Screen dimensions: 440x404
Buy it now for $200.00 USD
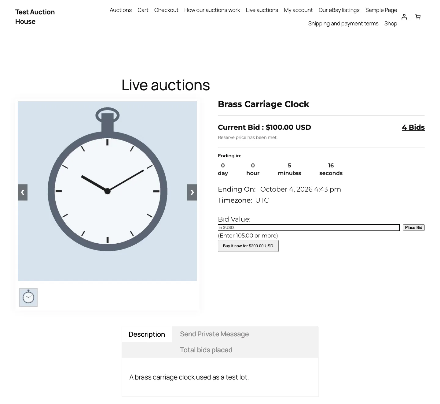coord(248,246)
